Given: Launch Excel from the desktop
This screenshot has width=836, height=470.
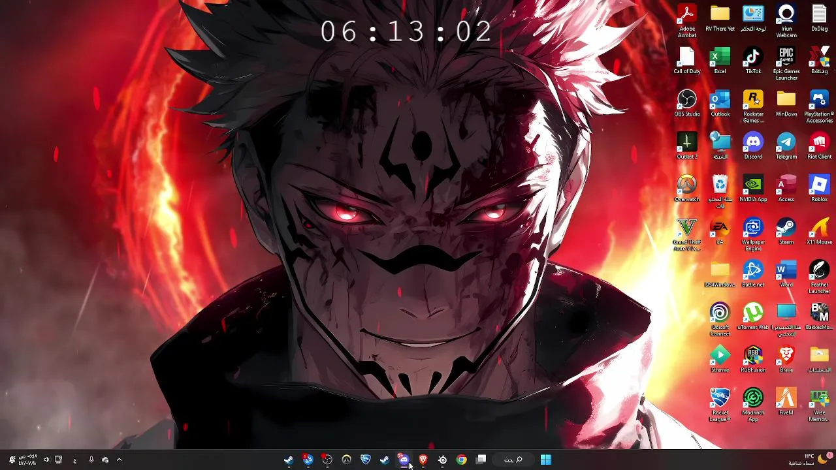Looking at the screenshot, I should pyautogui.click(x=720, y=61).
